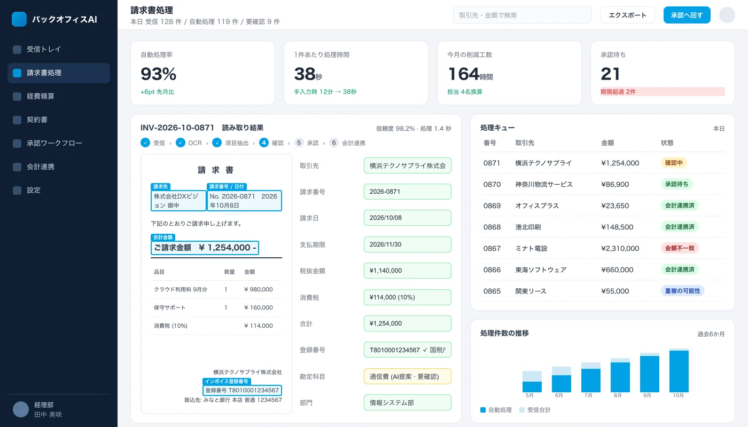Viewport: 748px width, 427px height.
Task: Click the 登録番号 T8010001234567 box on invoice
Action: coord(243,390)
